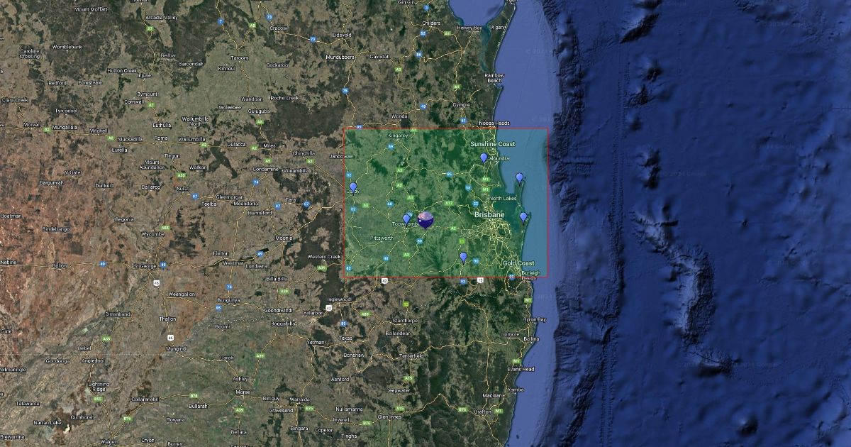The width and height of the screenshot is (851, 447).
Task: Click the Childers town label
Action: tap(430, 23)
